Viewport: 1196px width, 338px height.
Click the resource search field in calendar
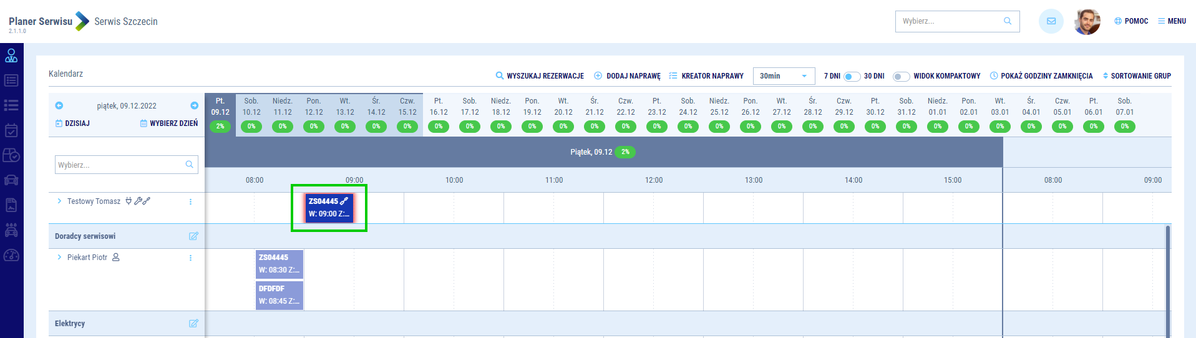tap(120, 165)
